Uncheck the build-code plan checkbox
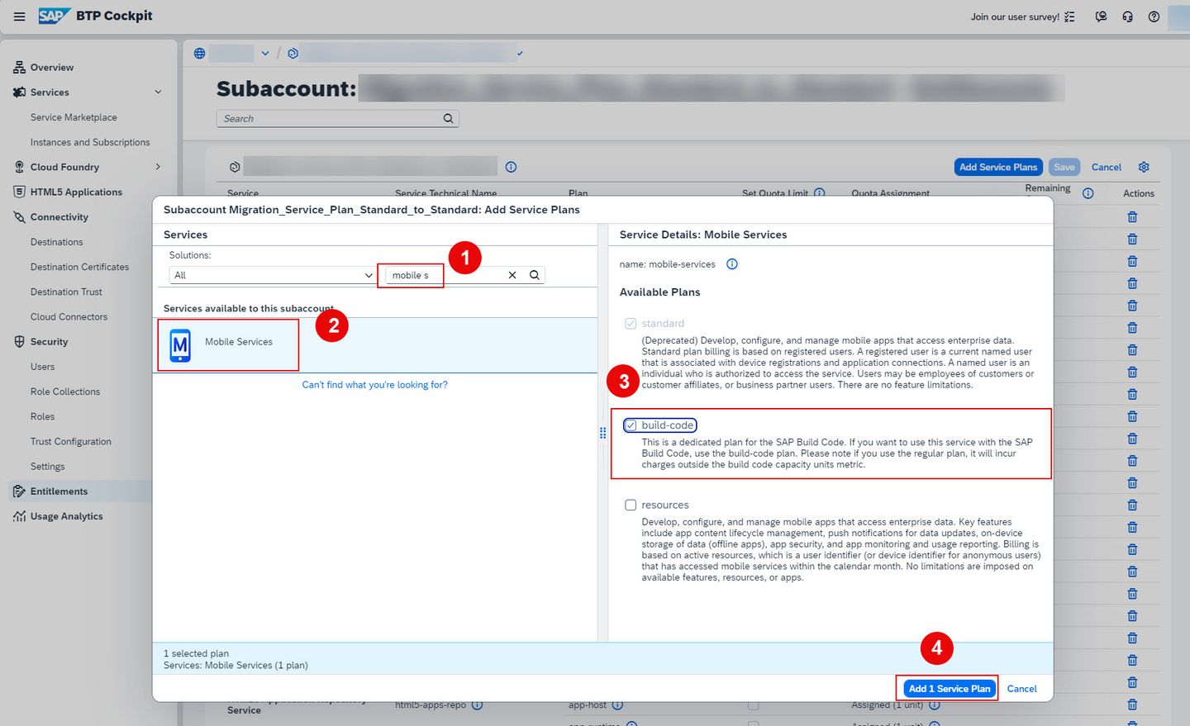1190x726 pixels. click(631, 425)
